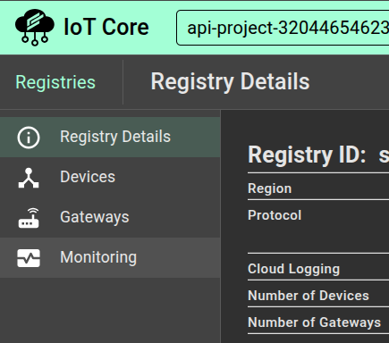Image resolution: width=389 pixels, height=343 pixels.
Task: Open the Monitoring page
Action: pos(110,258)
